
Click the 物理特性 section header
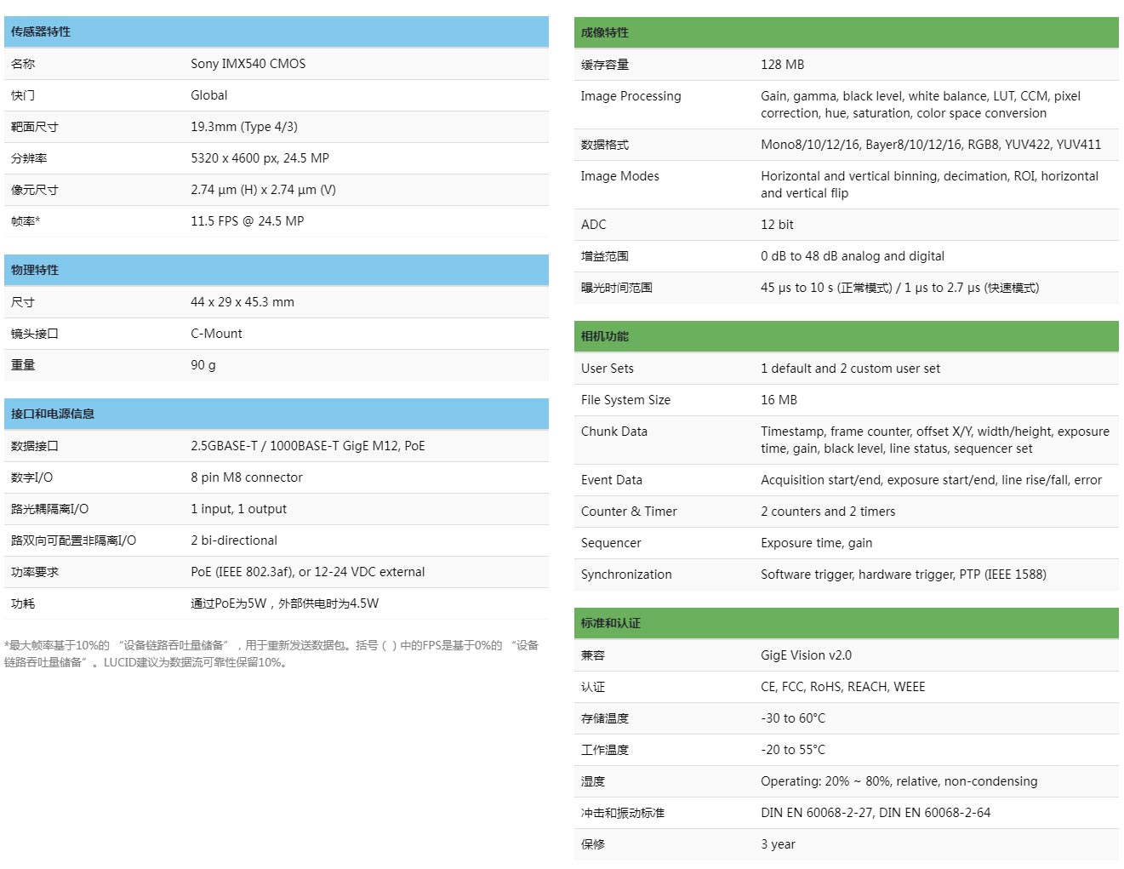point(35,270)
